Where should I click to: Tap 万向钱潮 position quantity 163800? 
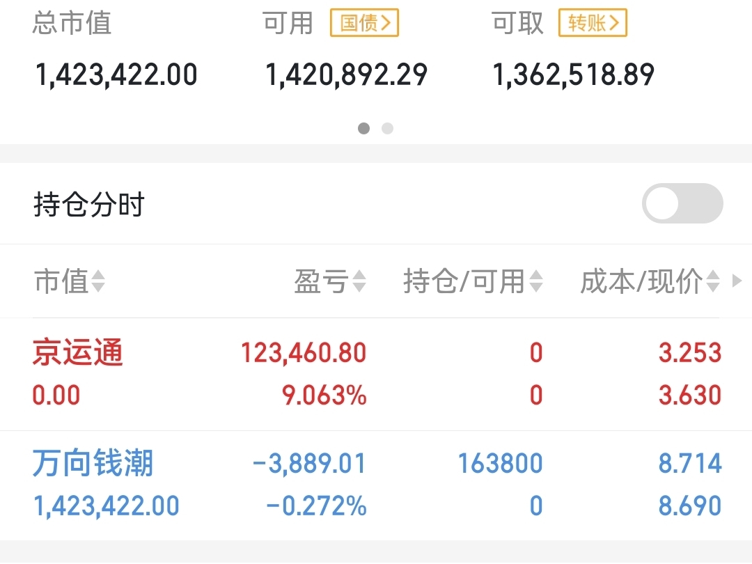pyautogui.click(x=500, y=464)
